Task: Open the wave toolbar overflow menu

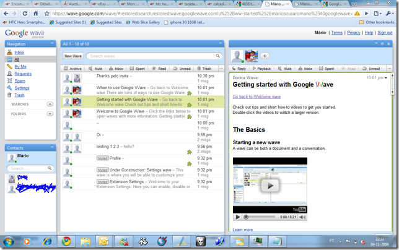Action: [x=389, y=69]
